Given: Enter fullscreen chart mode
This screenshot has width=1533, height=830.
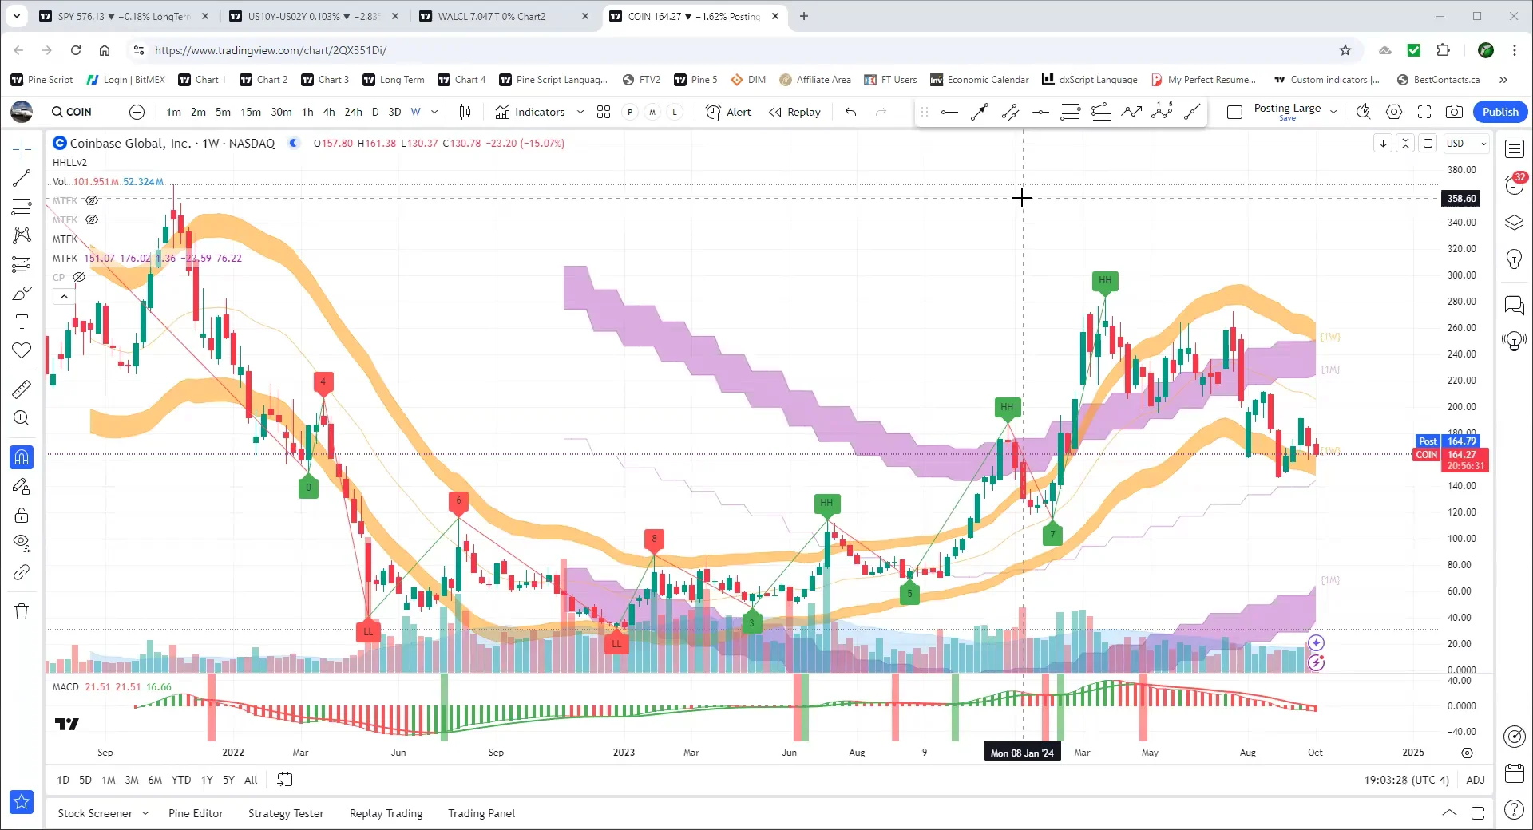Looking at the screenshot, I should point(1424,113).
